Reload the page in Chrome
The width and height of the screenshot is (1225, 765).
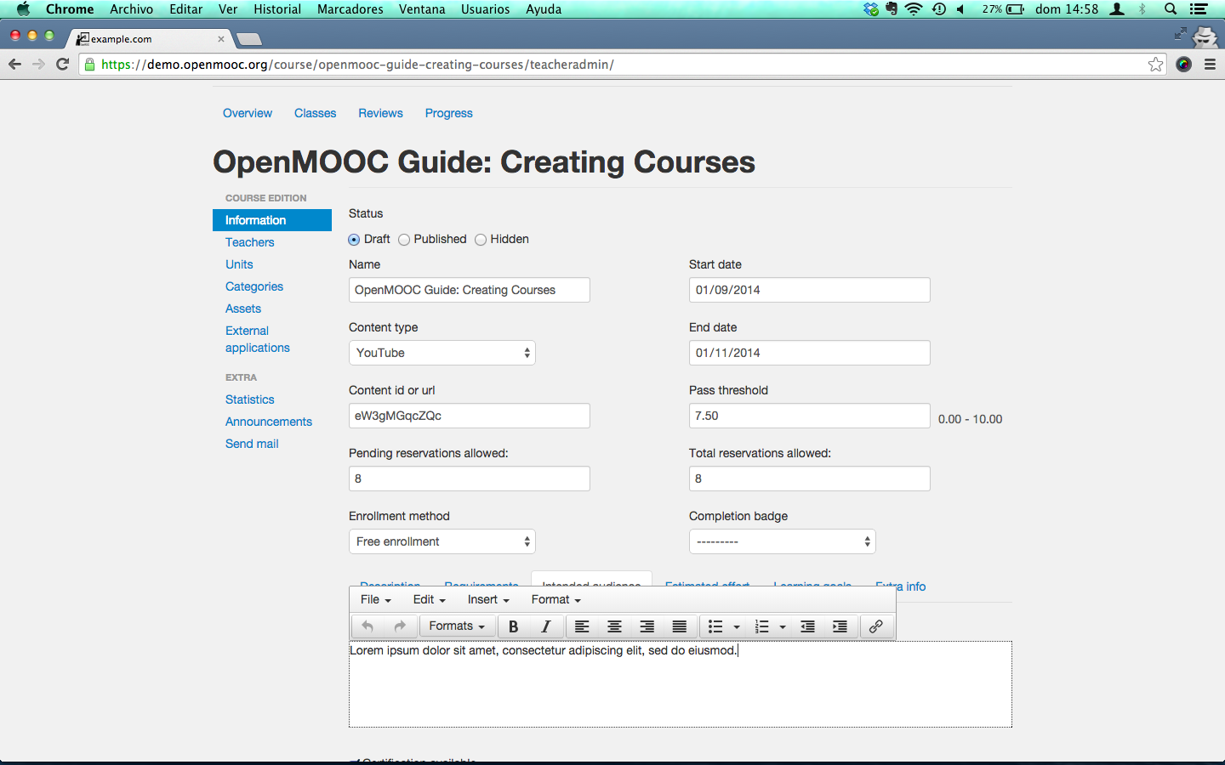click(x=62, y=65)
